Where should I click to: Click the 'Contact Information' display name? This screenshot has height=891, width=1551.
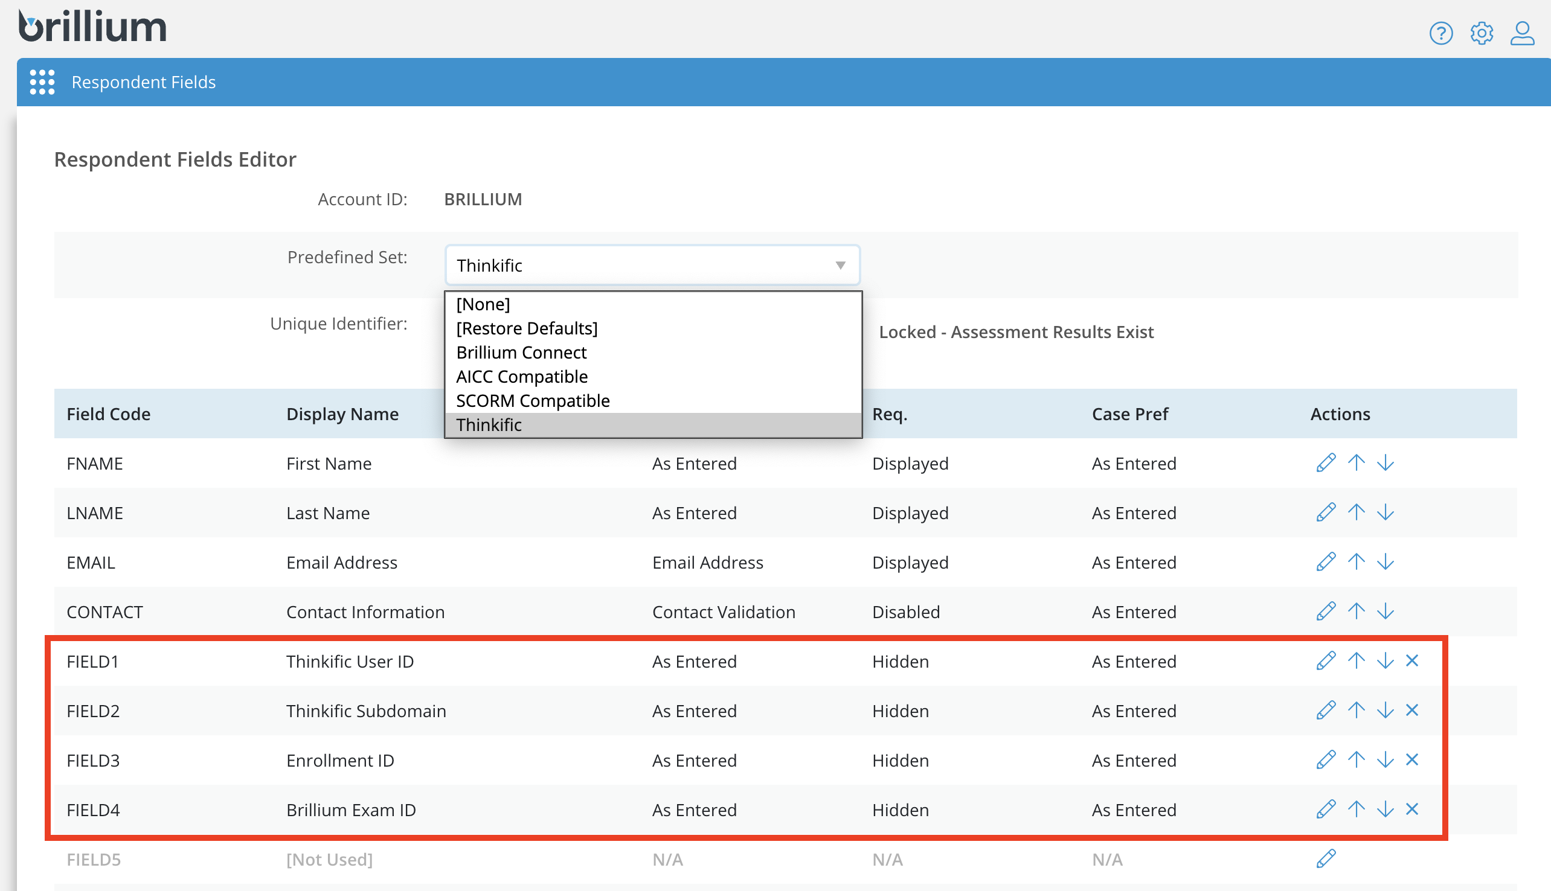tap(365, 612)
